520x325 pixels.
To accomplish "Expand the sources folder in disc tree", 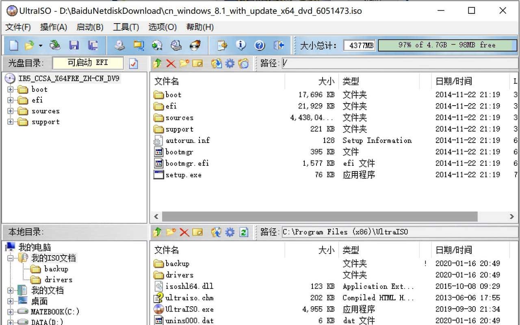I will [x=11, y=111].
